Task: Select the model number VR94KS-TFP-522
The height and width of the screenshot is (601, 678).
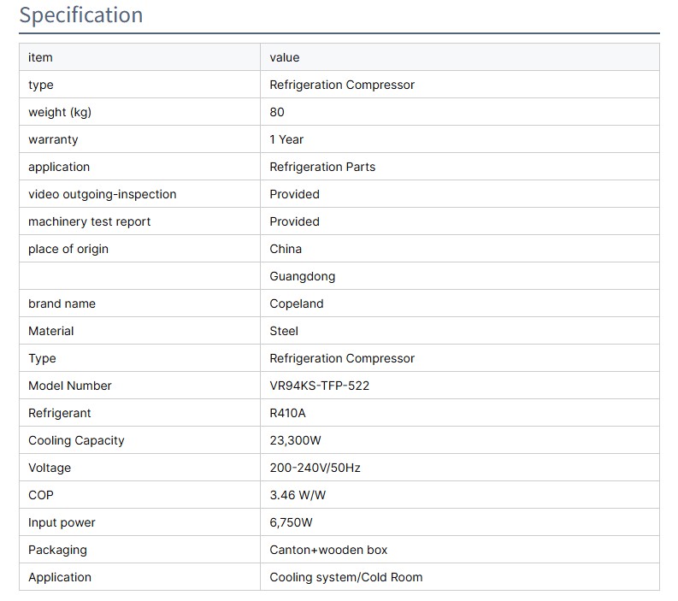Action: (319, 386)
